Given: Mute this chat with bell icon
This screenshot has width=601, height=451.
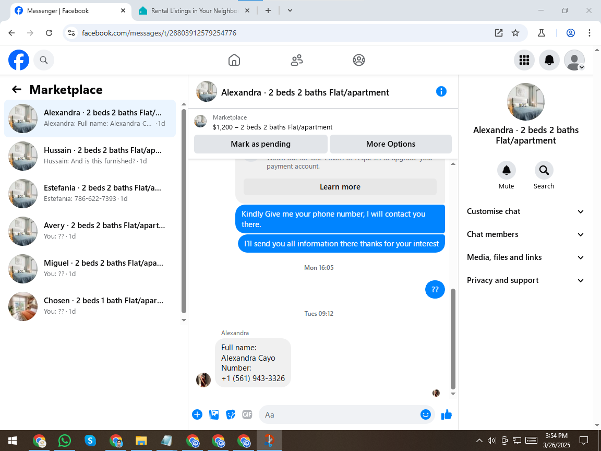Looking at the screenshot, I should [x=507, y=170].
